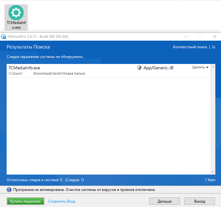Click the Результаты Поиска heading
Viewport: 221px width, 207px height.
(x=28, y=47)
